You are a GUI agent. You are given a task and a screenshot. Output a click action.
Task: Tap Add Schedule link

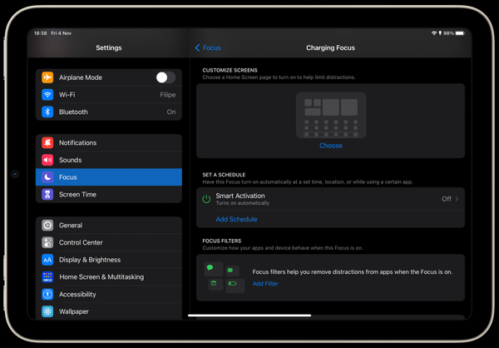click(x=236, y=219)
